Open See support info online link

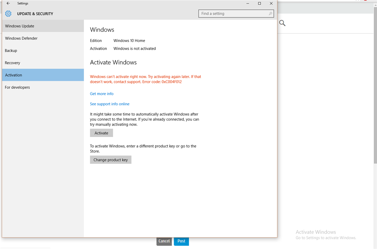110,104
